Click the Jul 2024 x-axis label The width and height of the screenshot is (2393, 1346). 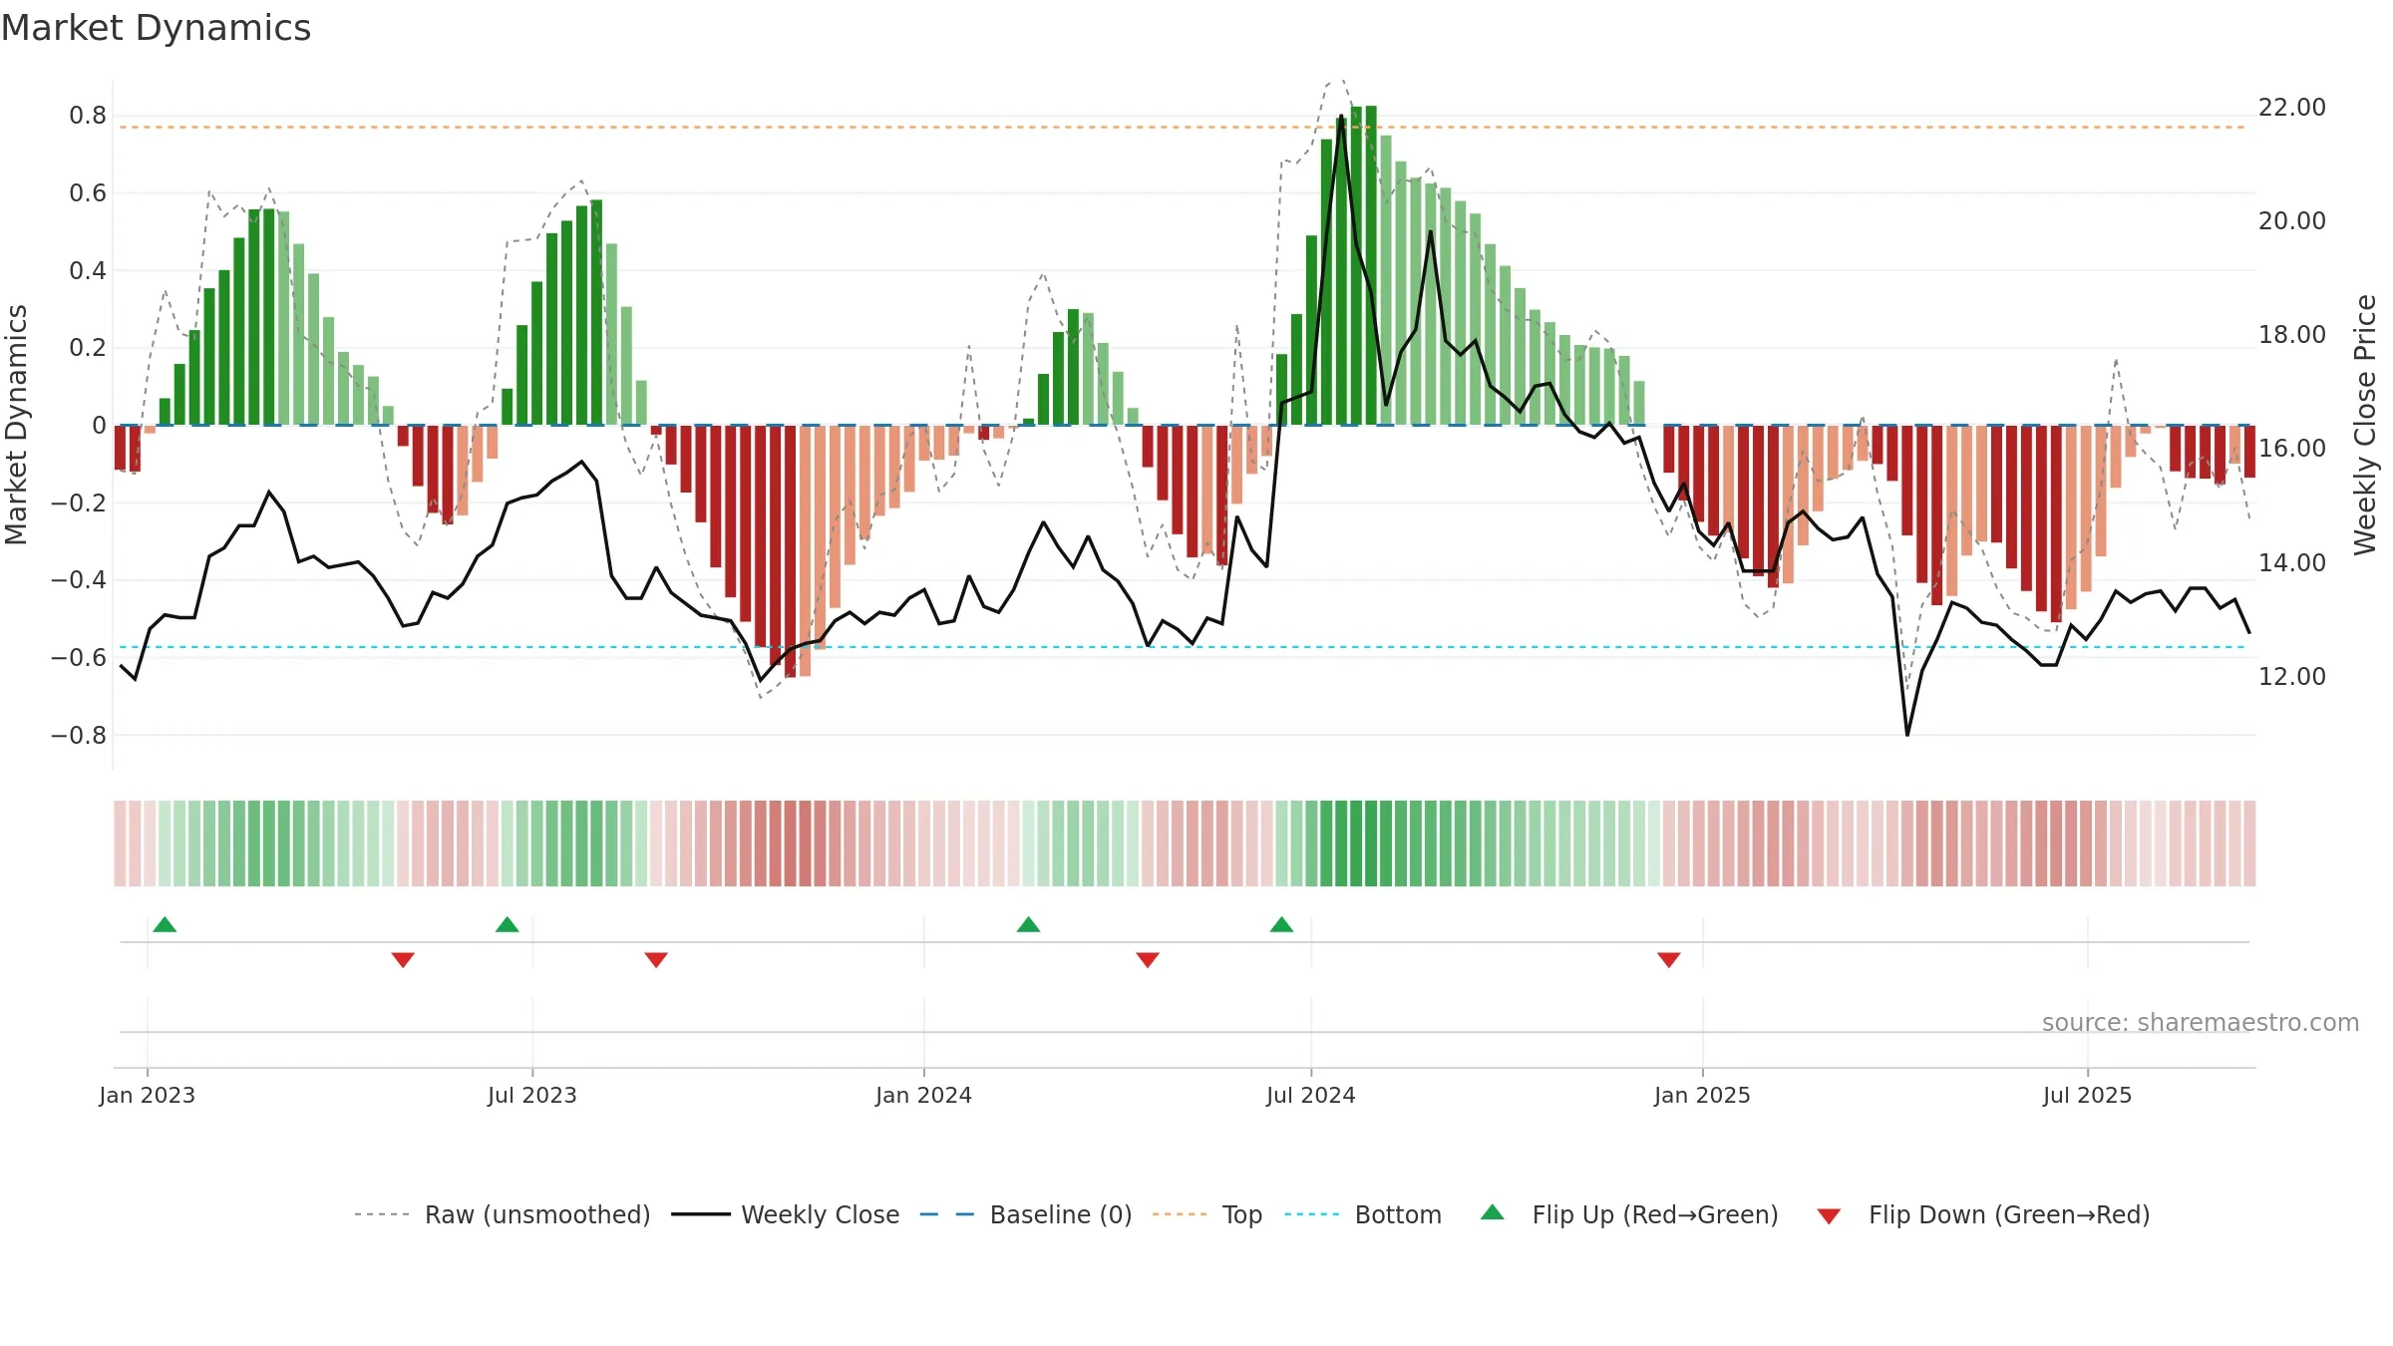point(1311,1095)
